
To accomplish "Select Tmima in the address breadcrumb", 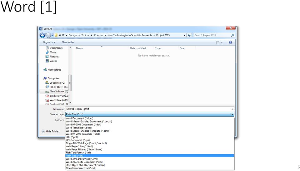I will click(x=85, y=35).
